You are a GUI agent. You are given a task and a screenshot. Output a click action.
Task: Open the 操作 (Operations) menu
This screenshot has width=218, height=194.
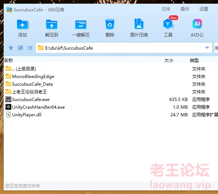pos(185,9)
